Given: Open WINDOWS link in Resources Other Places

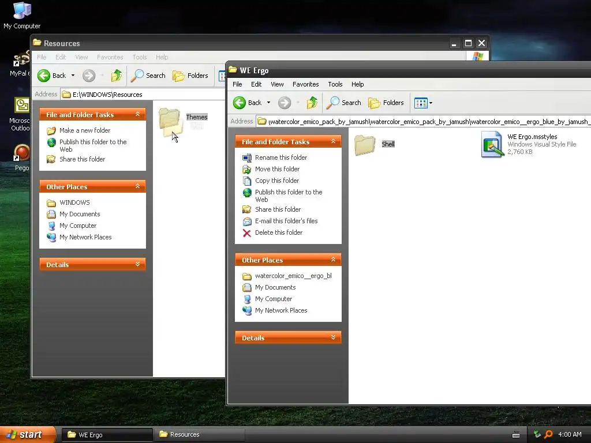Looking at the screenshot, I should coord(74,202).
